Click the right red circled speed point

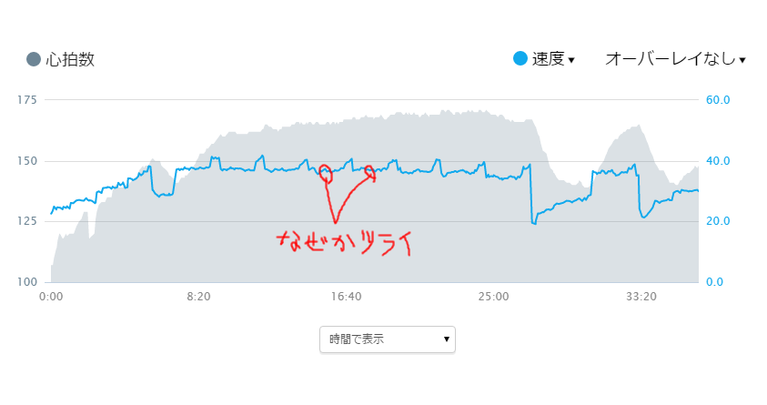pos(370,172)
